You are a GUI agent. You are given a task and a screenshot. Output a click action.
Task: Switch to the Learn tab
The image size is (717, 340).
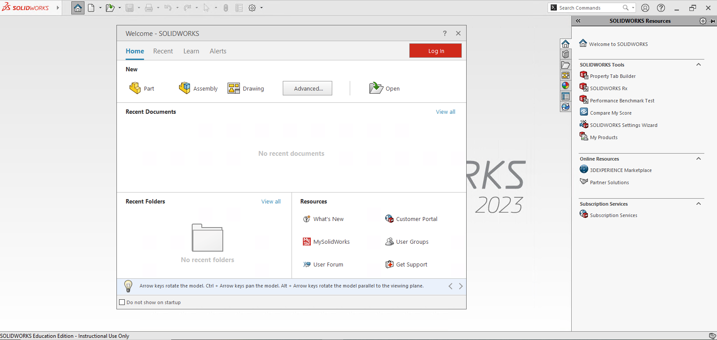point(191,51)
